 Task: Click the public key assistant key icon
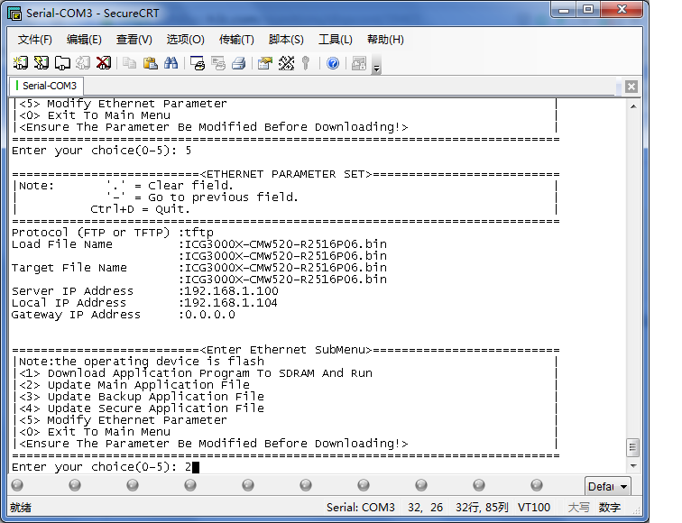[306, 63]
